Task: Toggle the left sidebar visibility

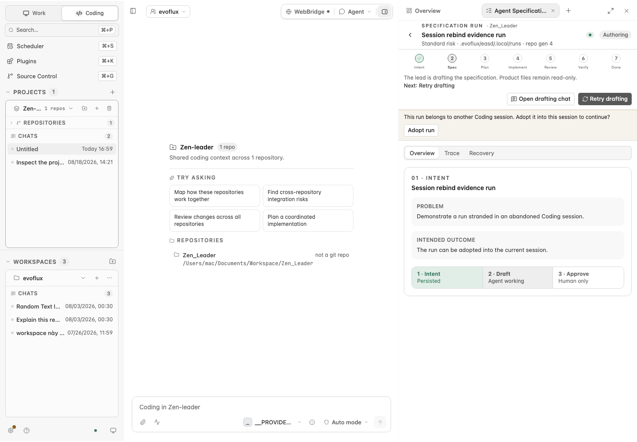Action: coord(133,11)
